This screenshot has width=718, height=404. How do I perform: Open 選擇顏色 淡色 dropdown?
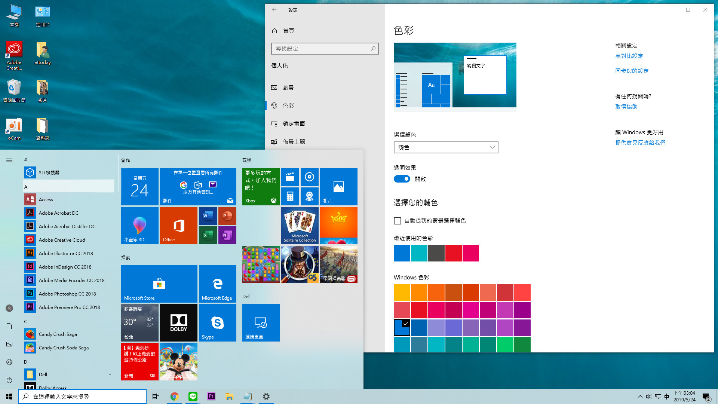(446, 147)
